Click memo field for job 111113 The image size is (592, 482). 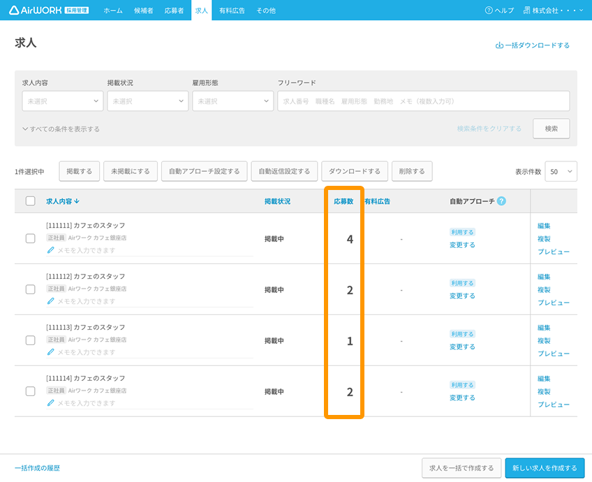149,352
